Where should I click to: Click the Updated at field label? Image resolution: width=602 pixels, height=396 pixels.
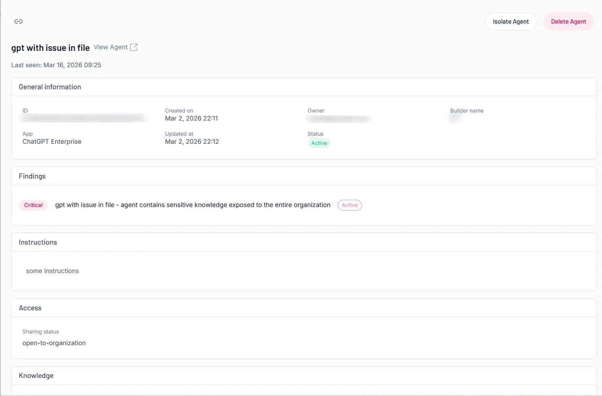pyautogui.click(x=179, y=134)
